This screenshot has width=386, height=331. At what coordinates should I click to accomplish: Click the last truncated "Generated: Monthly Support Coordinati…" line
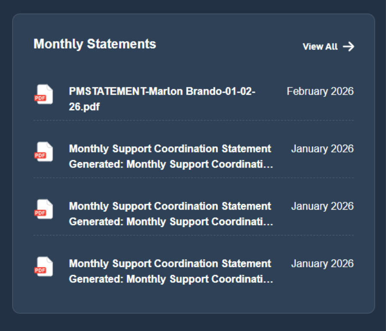(171, 279)
